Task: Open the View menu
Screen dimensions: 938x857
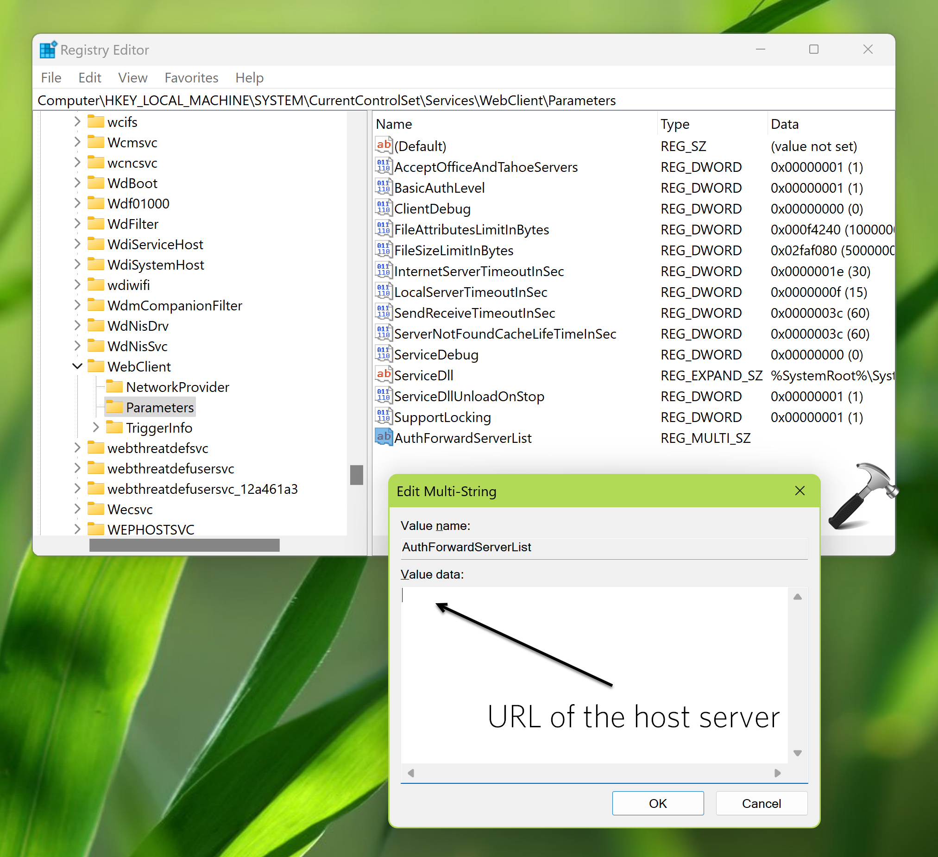Action: pyautogui.click(x=132, y=78)
